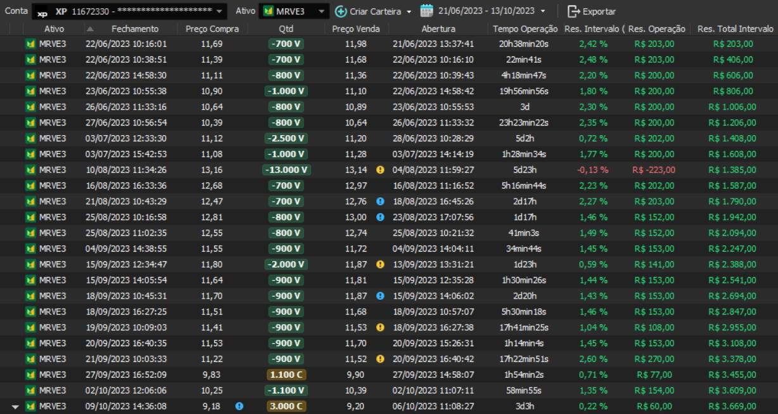Open the Criar Carteira dropdown arrow

pyautogui.click(x=409, y=11)
